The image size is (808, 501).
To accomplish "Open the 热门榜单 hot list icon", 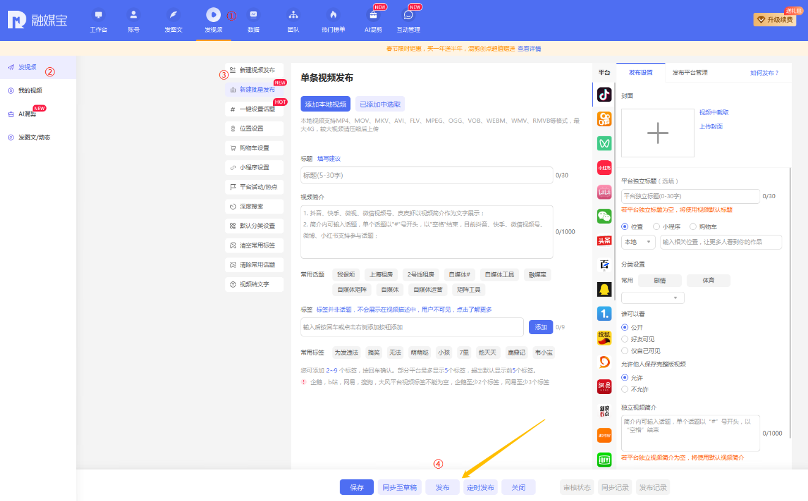I will click(x=333, y=14).
